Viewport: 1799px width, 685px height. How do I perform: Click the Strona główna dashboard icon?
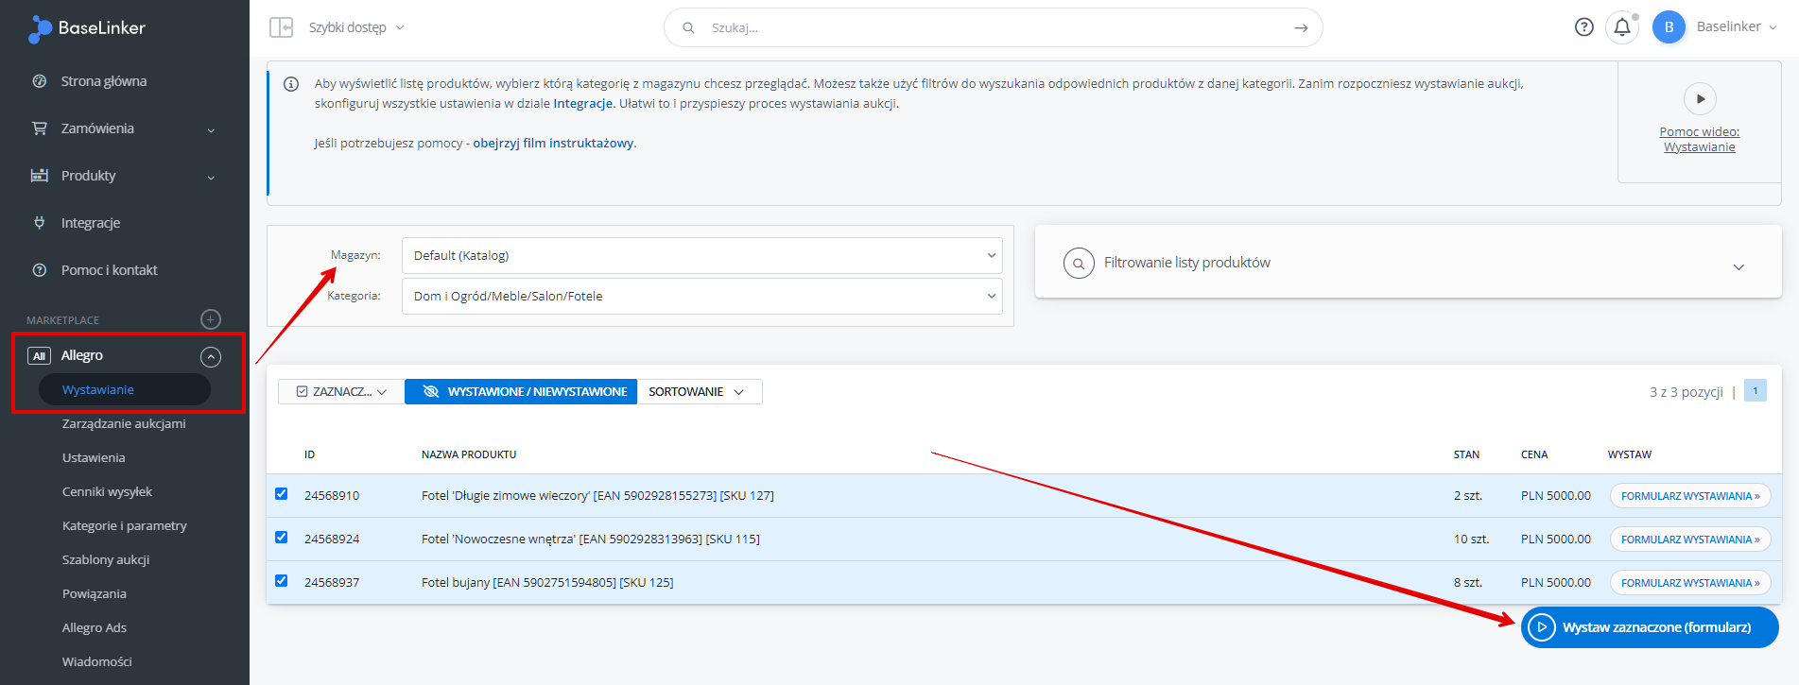(39, 81)
